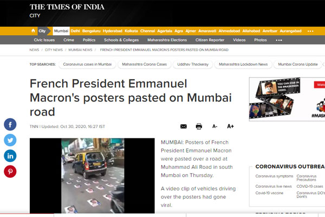
Task: Select the Mumbai city tab
Action: coord(61,31)
